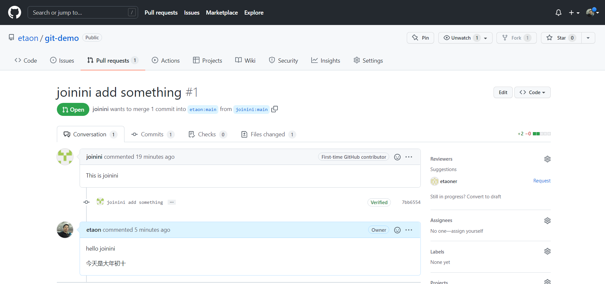Star the repository
This screenshot has width=605, height=284.
(x=561, y=38)
